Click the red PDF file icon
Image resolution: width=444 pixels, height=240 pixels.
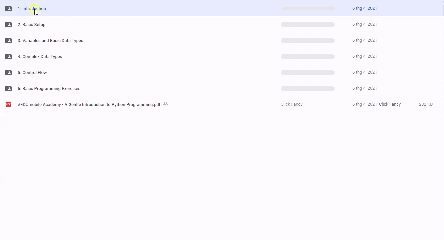pos(8,104)
